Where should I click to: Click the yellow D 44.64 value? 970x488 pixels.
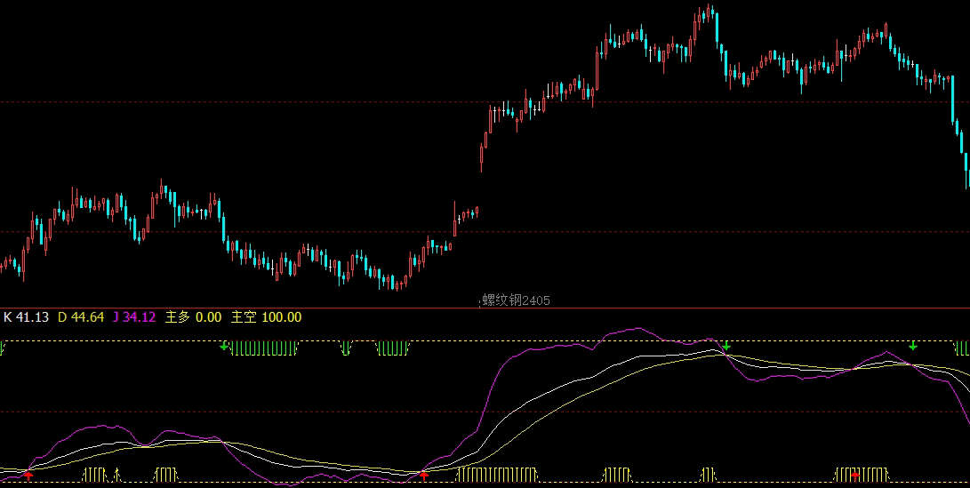(x=80, y=317)
